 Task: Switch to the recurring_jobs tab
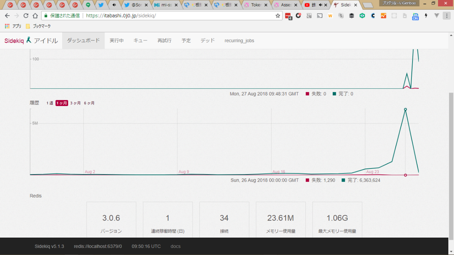coord(239,40)
